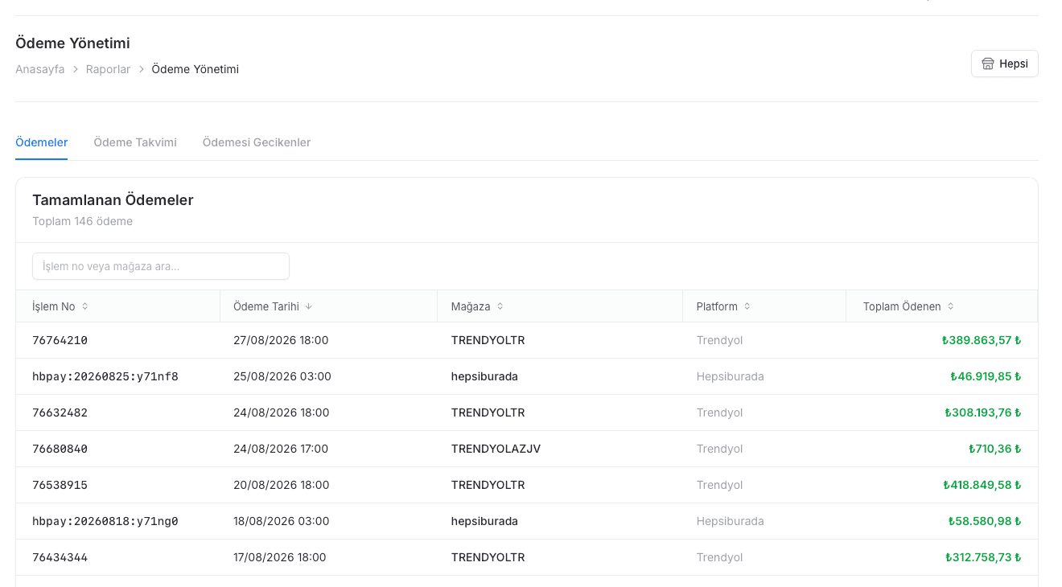Focus the İşlem no veya mağaza search field

[161, 266]
